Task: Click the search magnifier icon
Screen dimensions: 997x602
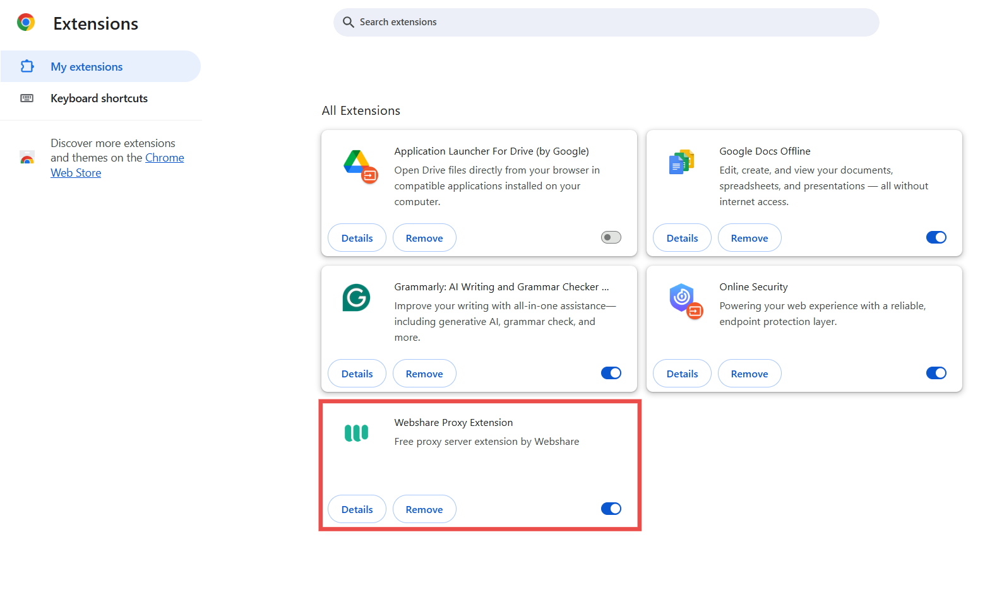Action: 349,22
